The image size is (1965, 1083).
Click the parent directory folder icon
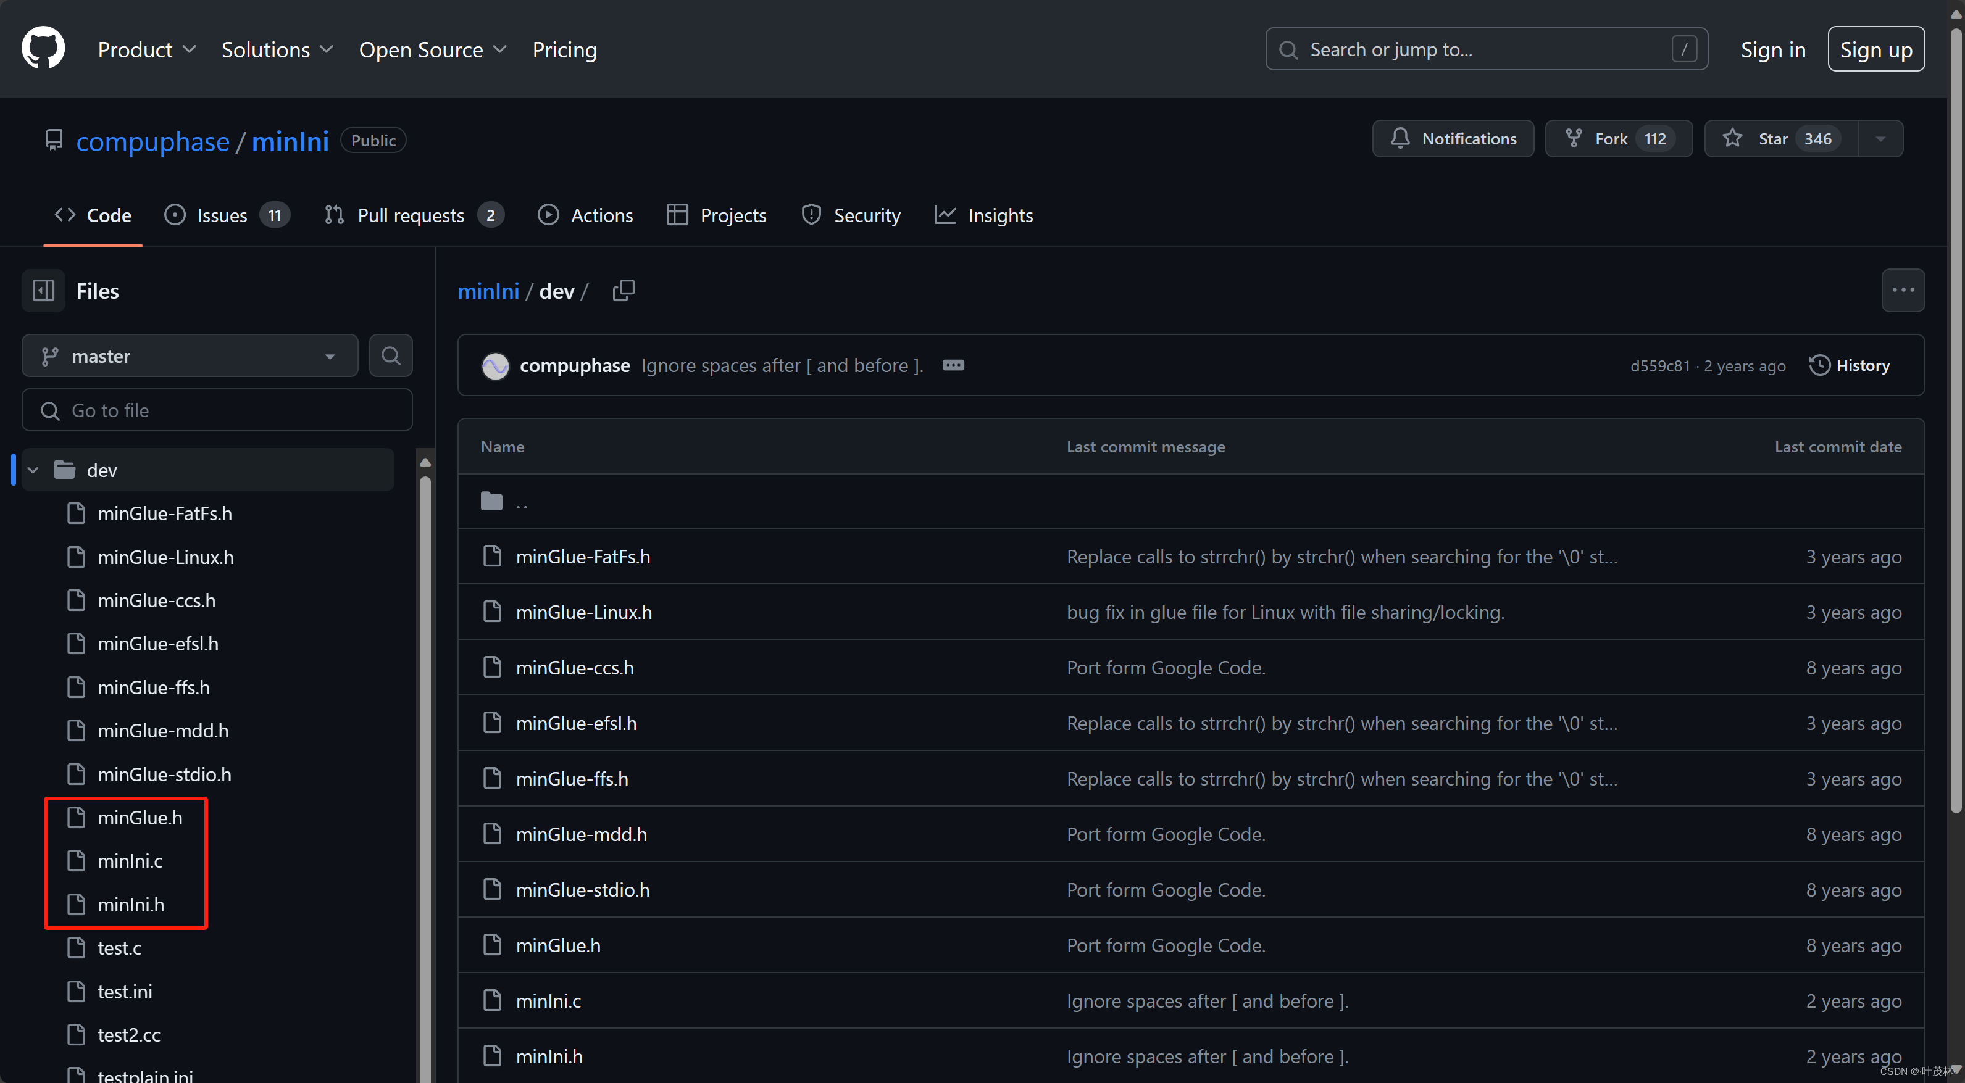pos(492,501)
